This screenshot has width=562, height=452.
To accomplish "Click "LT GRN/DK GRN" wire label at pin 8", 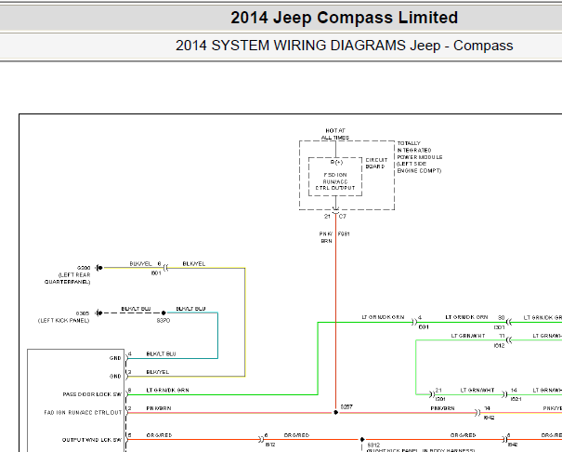I will point(167,391).
